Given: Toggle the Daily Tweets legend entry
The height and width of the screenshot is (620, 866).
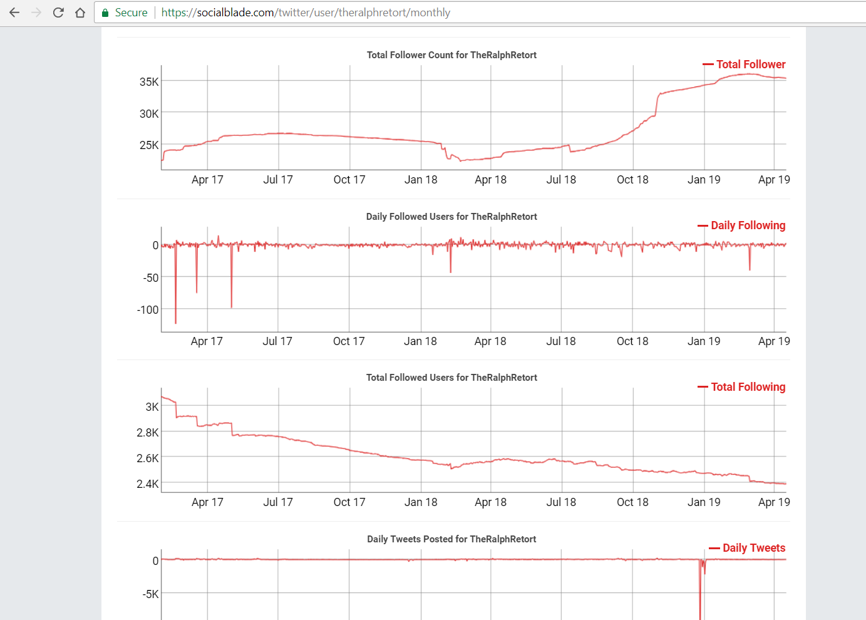Looking at the screenshot, I should coord(747,548).
